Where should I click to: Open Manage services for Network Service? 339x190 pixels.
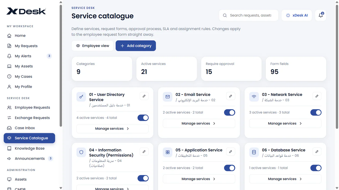pyautogui.click(x=285, y=124)
